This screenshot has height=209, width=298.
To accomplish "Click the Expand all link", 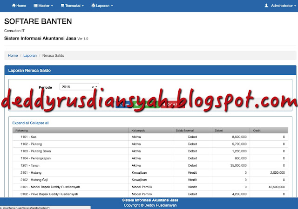I will point(20,123).
